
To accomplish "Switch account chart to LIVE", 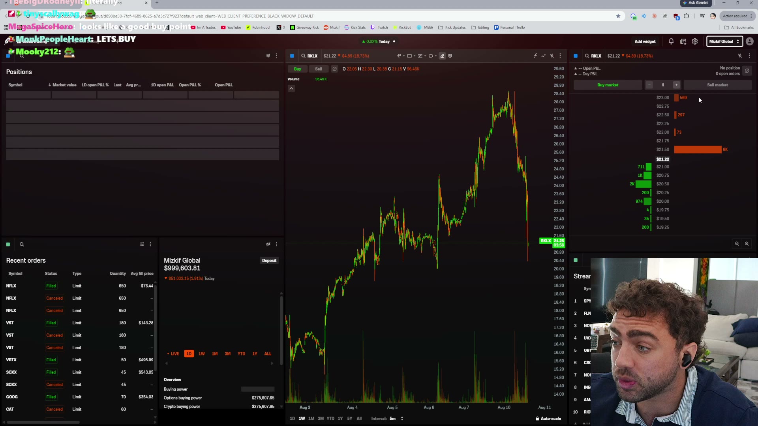I will click(x=173, y=354).
